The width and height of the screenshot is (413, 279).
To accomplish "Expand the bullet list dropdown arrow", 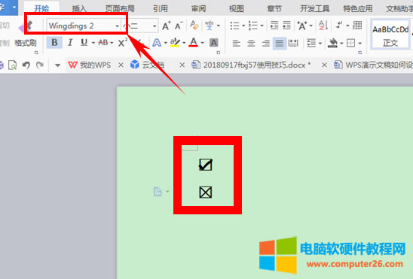I will pos(243,26).
